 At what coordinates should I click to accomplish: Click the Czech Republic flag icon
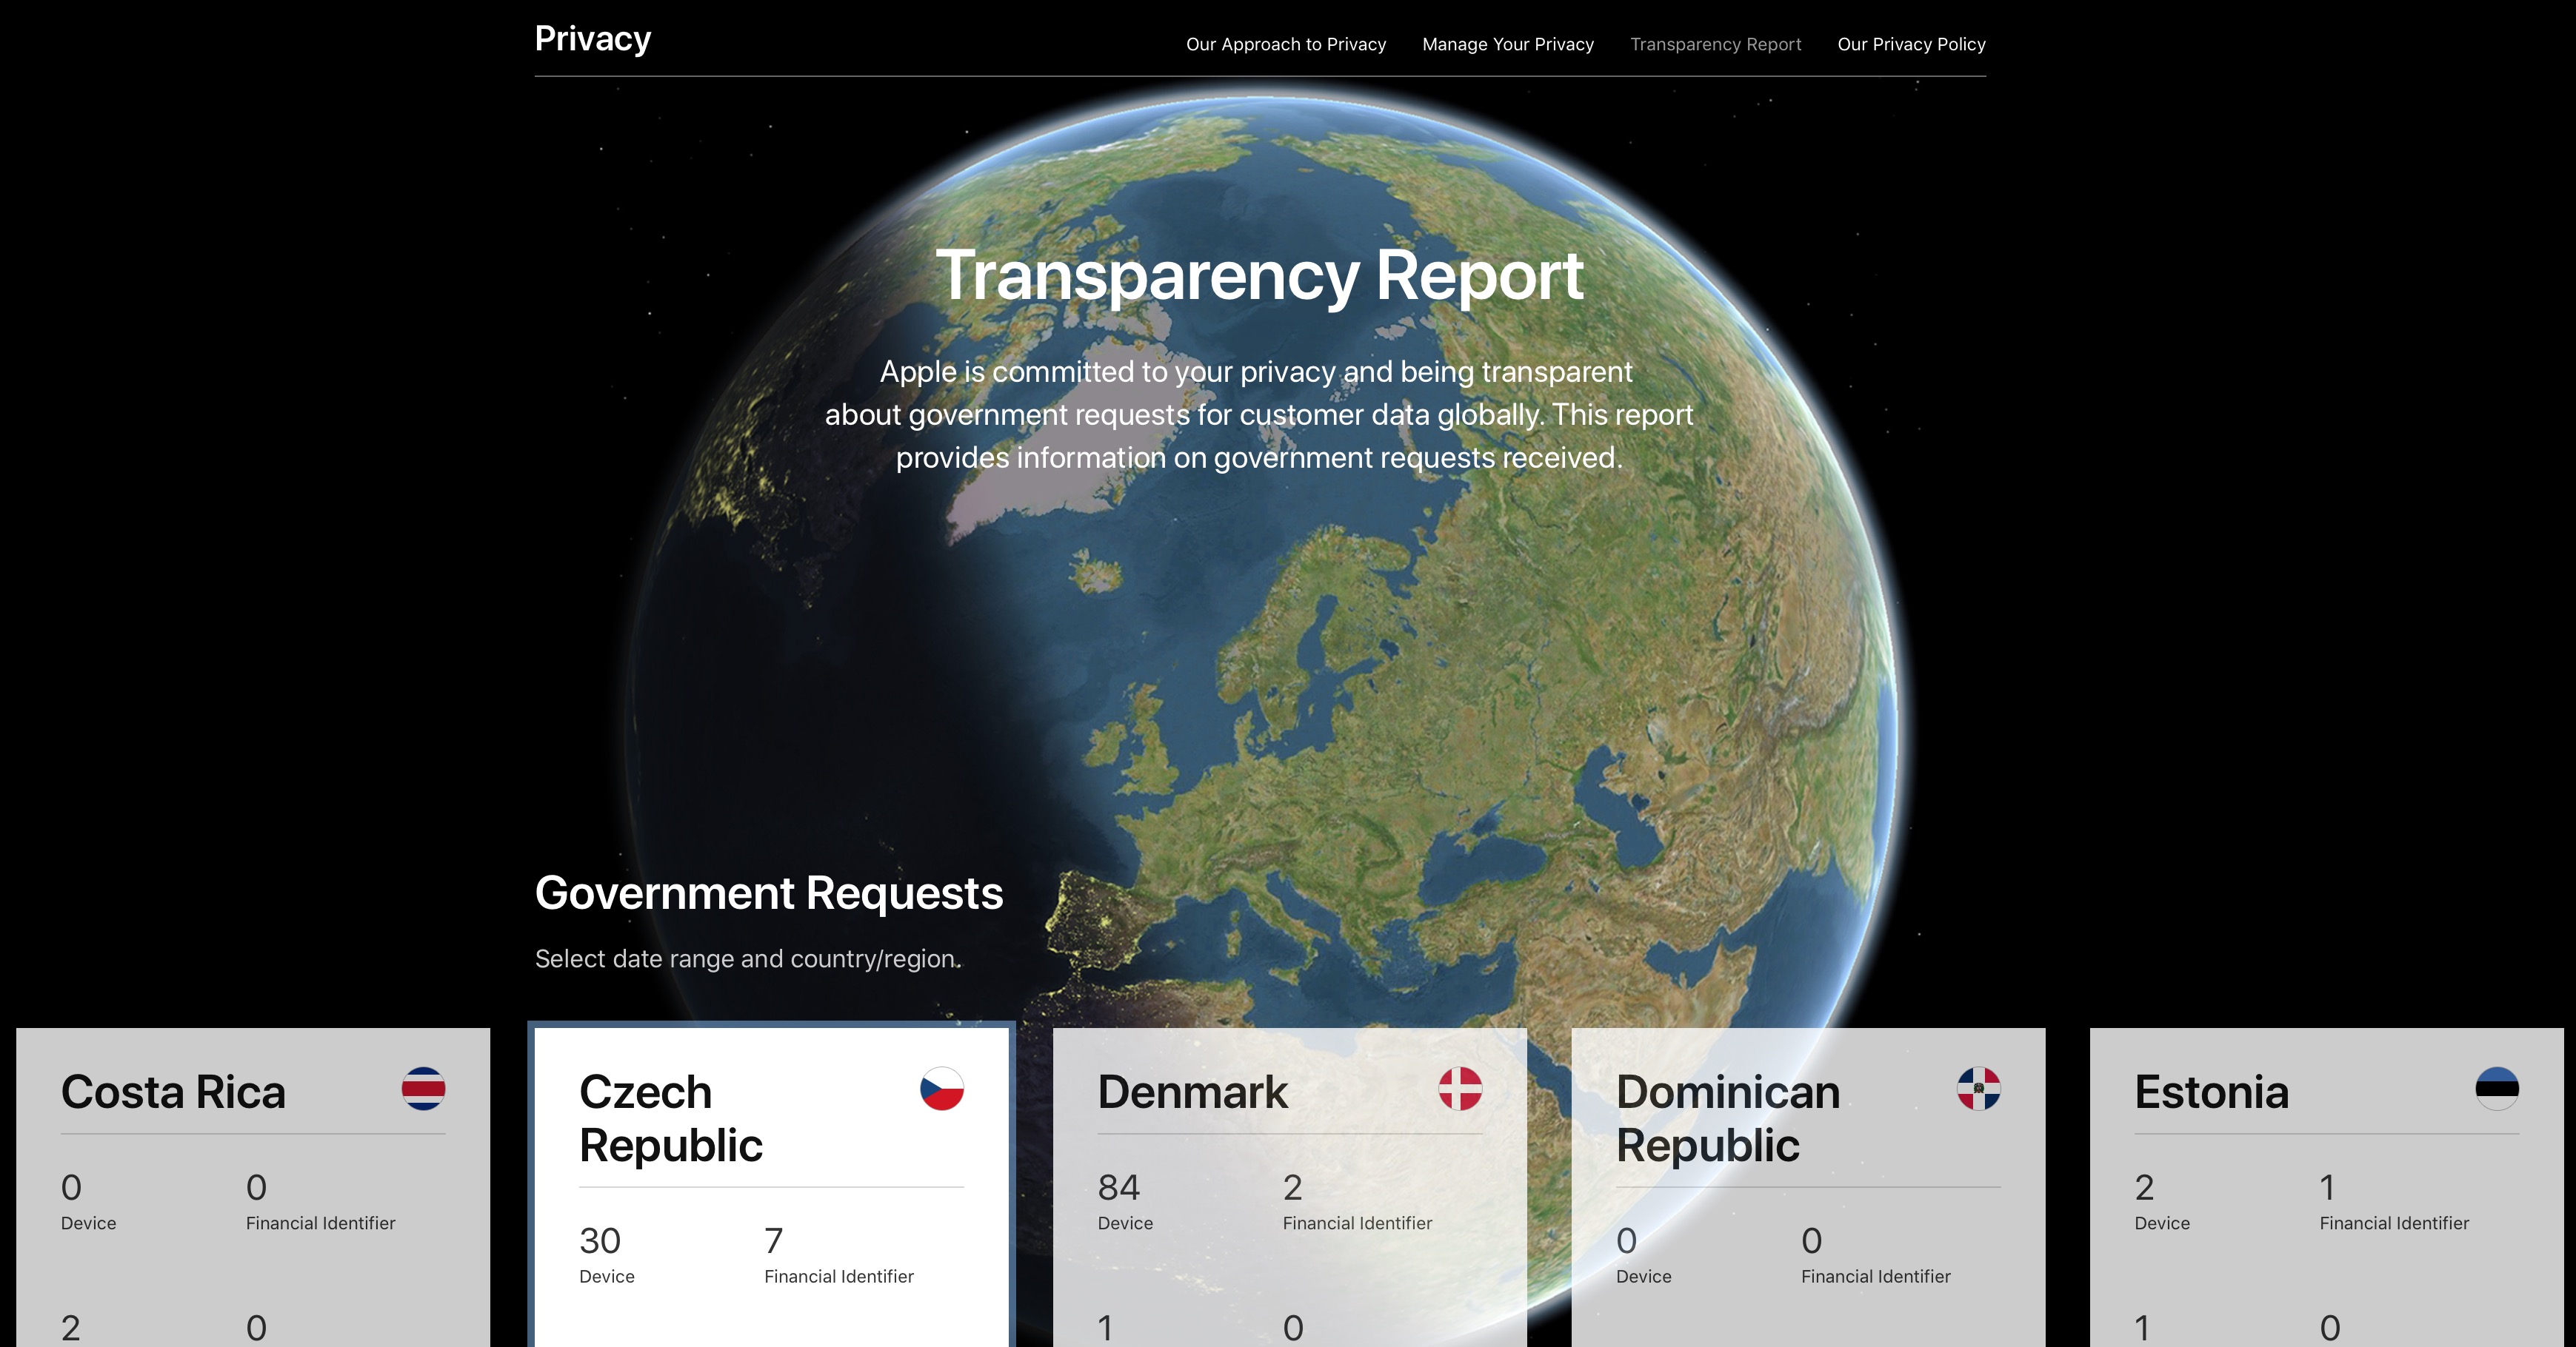(941, 1088)
